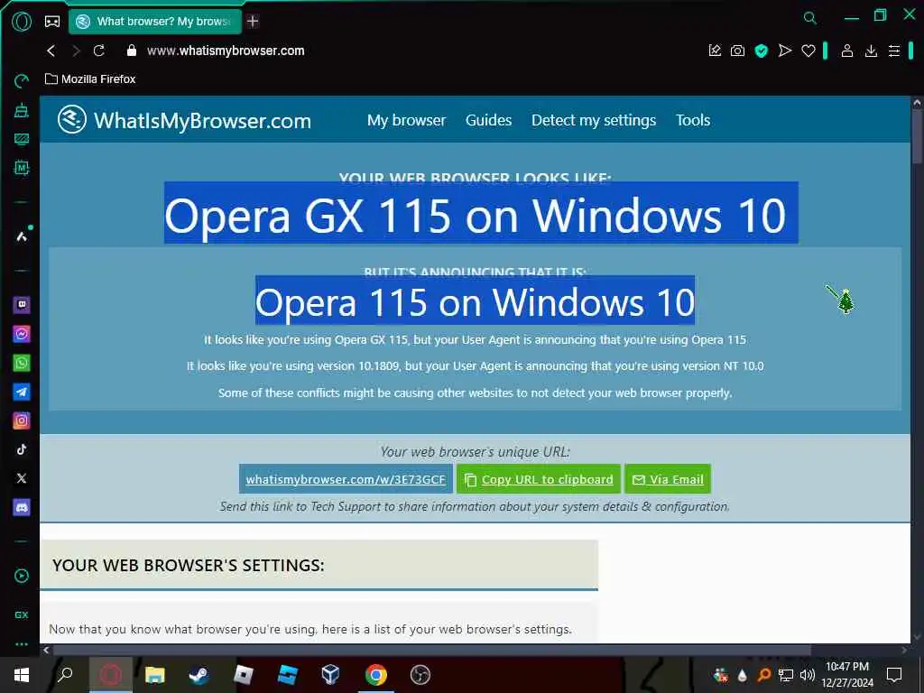Open Steam from taskbar
The width and height of the screenshot is (924, 693).
click(x=199, y=675)
